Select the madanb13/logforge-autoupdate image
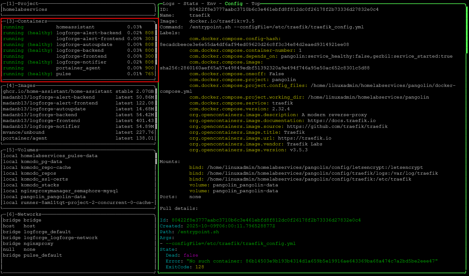Screen dimensions: 469x276 click(x=78, y=109)
